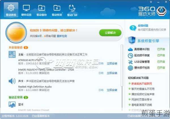The image size is (170, 119).
Task: Click the orange status orb
Action: (x=16, y=33)
